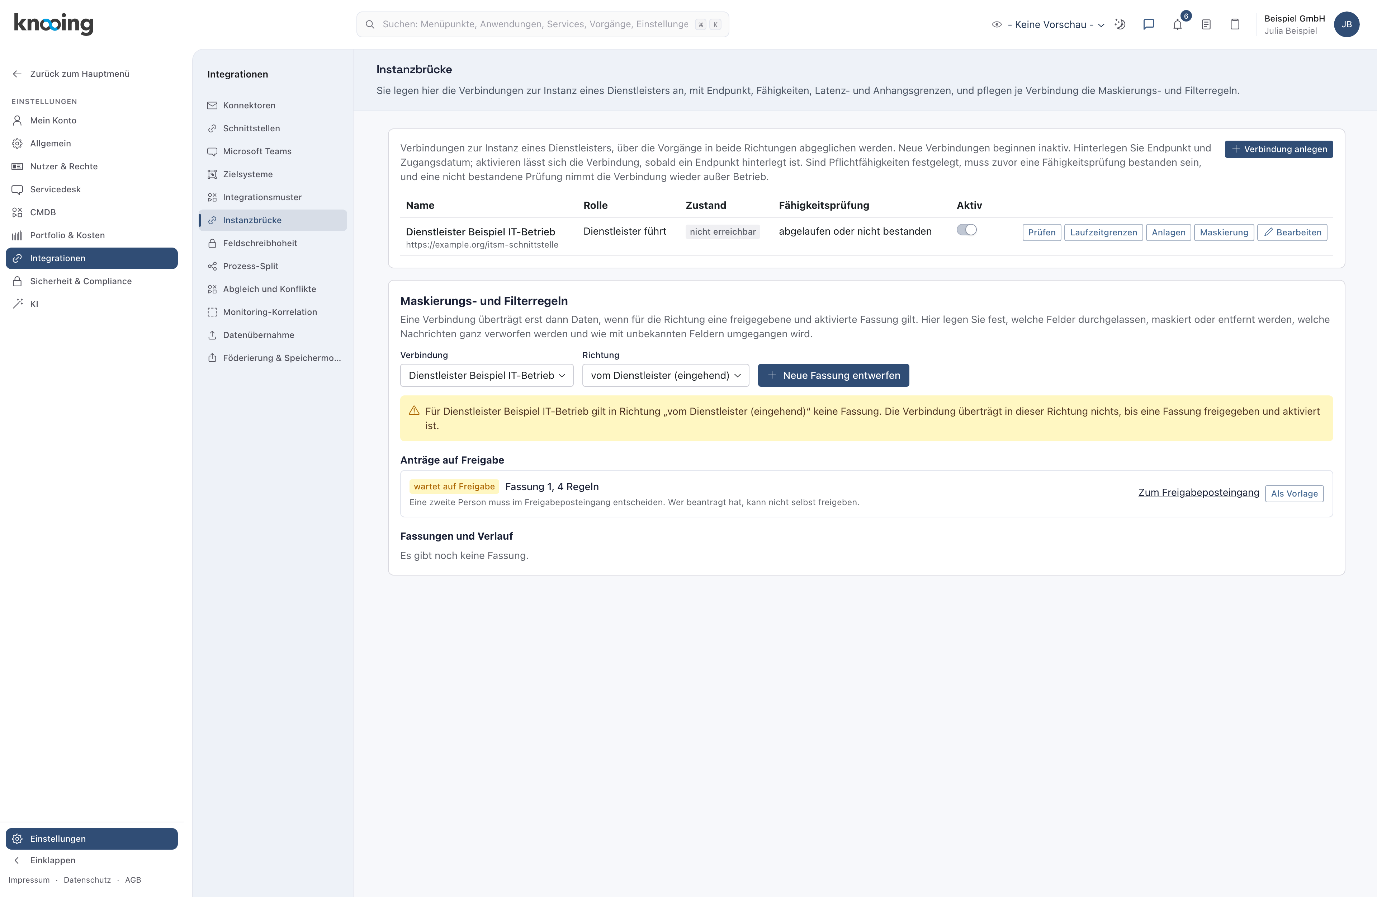The height and width of the screenshot is (897, 1377).
Task: Go to Sicherheit & Compliance
Action: tap(91, 281)
